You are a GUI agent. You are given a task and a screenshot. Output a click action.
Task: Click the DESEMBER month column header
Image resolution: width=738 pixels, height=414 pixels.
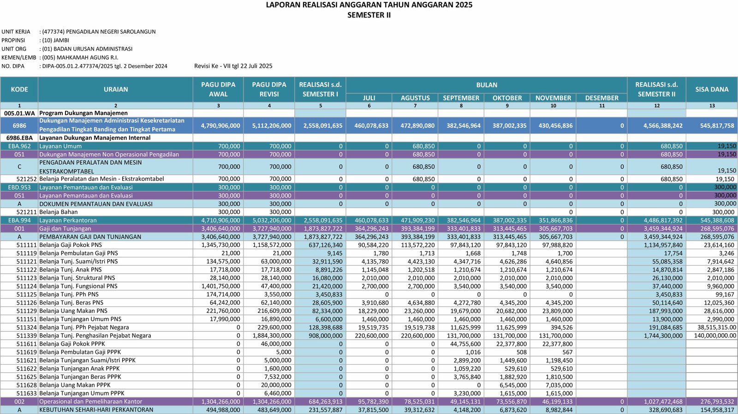601,98
